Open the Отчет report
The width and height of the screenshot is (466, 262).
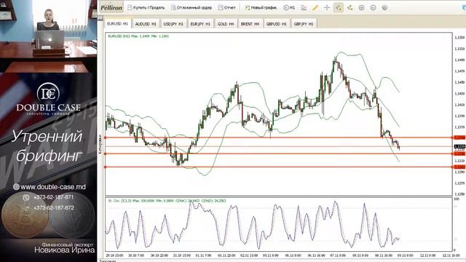click(x=226, y=8)
